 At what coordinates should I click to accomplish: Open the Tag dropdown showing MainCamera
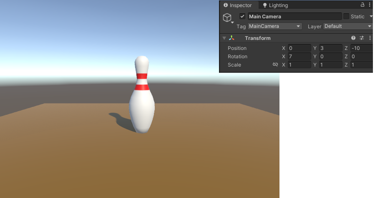(x=275, y=26)
